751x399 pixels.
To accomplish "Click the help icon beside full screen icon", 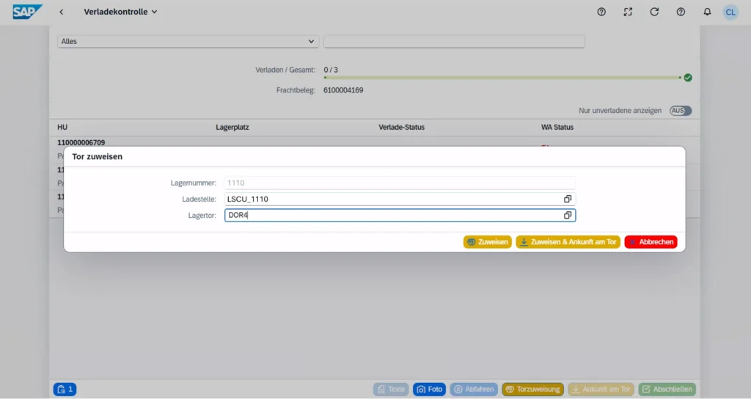I will coord(601,12).
